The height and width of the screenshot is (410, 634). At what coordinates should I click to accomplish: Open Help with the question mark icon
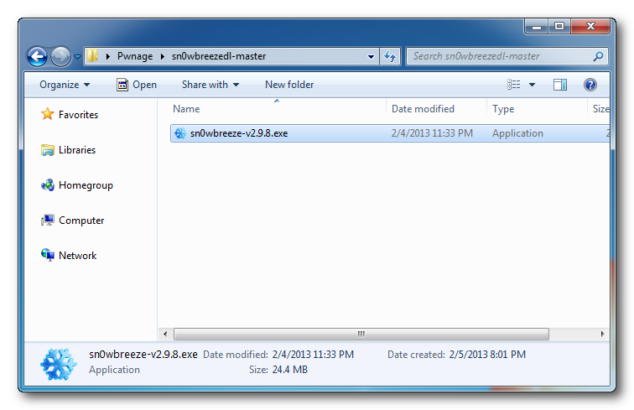pos(590,85)
